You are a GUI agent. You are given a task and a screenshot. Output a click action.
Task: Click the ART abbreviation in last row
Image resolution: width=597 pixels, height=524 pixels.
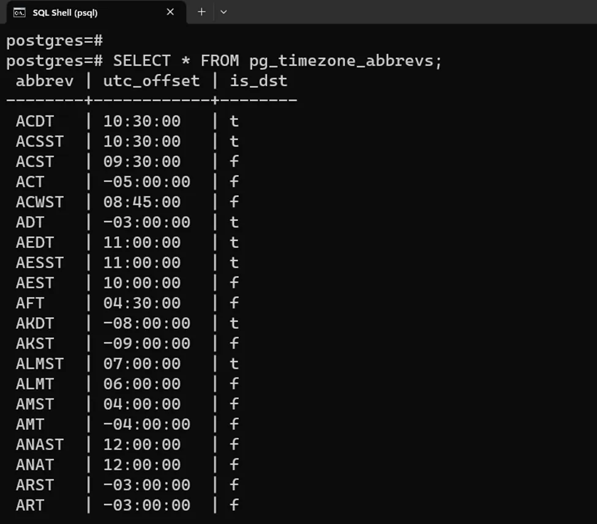(30, 505)
